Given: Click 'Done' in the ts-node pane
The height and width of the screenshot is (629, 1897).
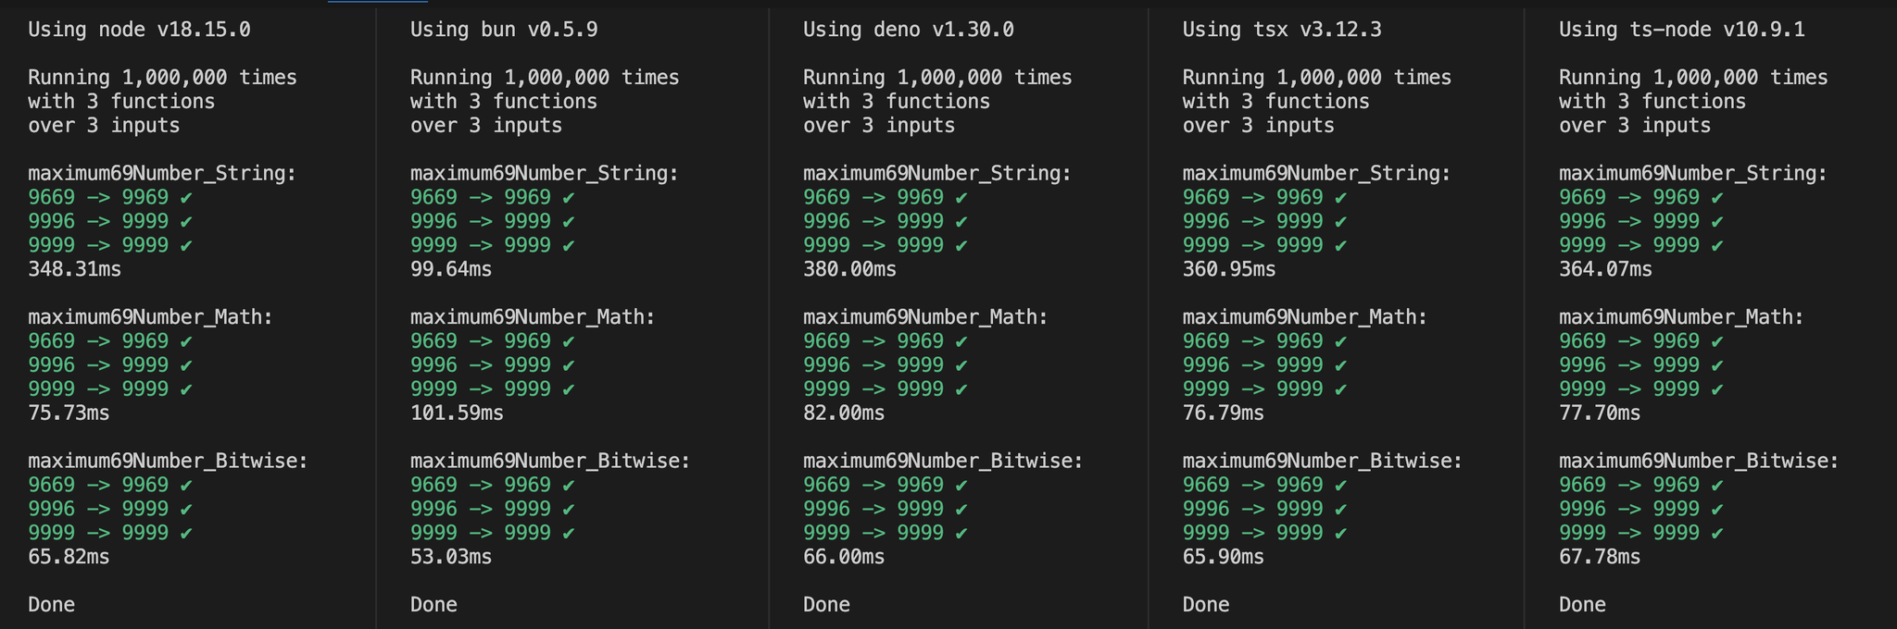Looking at the screenshot, I should pos(1583,605).
